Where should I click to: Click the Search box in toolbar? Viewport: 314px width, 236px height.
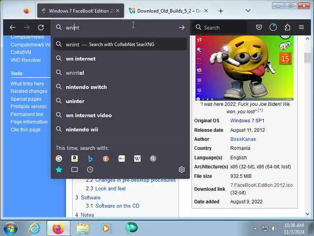(220, 28)
